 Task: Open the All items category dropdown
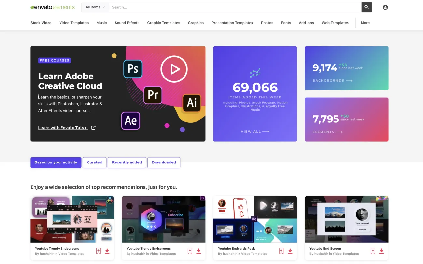point(95,7)
